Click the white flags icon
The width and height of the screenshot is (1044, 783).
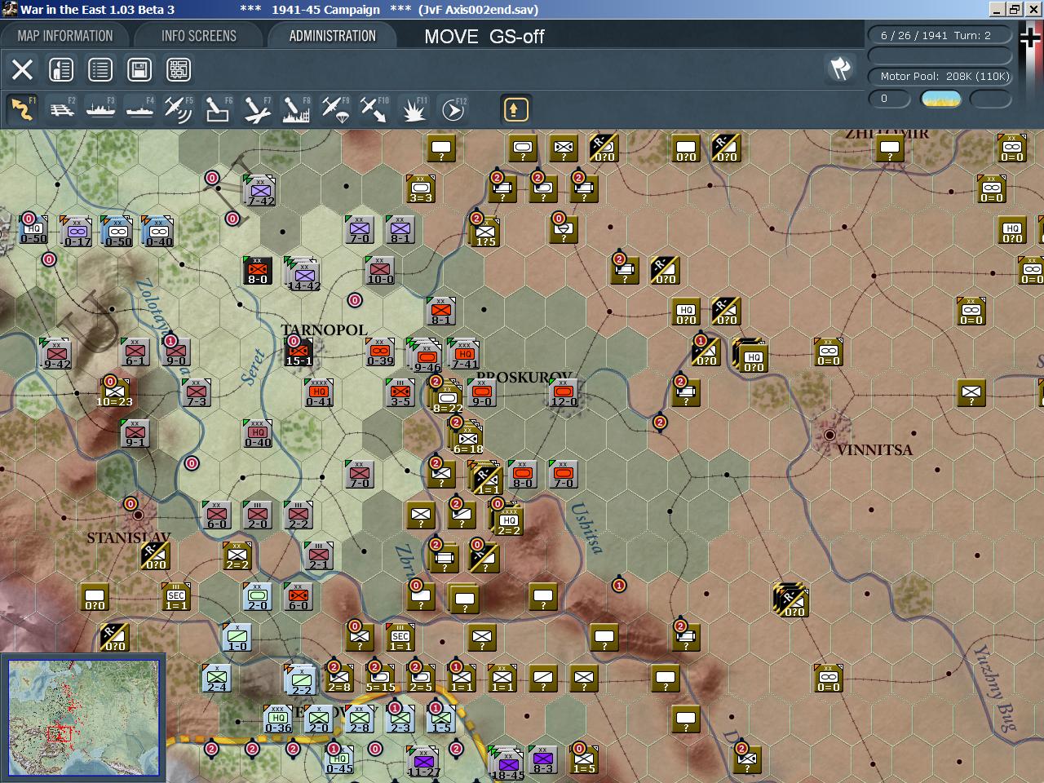point(840,69)
